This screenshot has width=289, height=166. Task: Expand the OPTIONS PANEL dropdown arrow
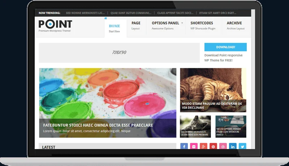(182, 23)
